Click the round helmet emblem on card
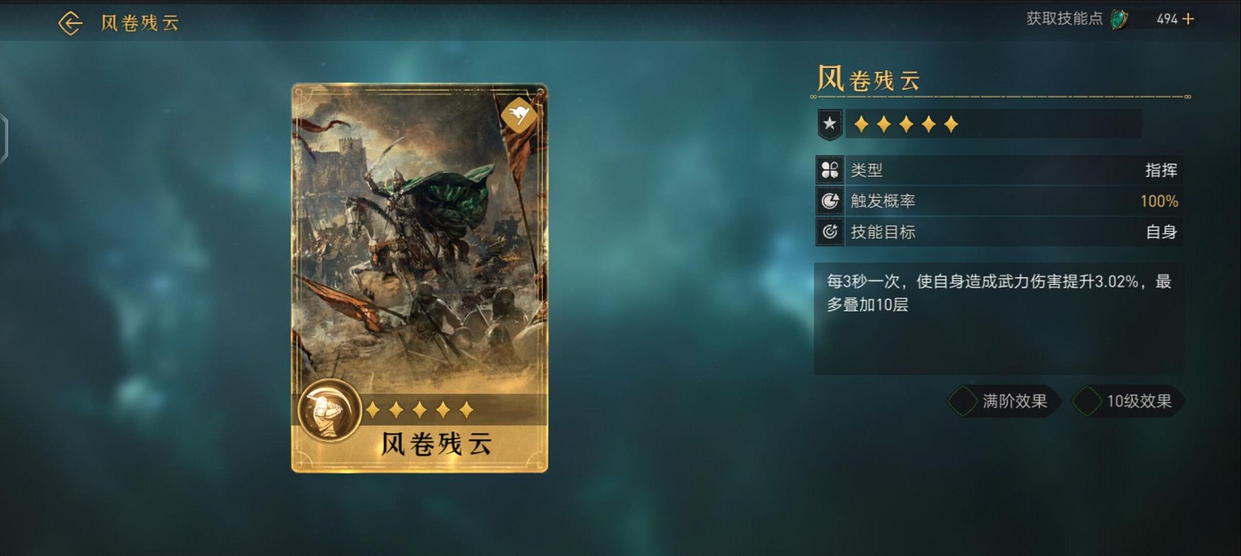The image size is (1241, 556). (x=330, y=410)
